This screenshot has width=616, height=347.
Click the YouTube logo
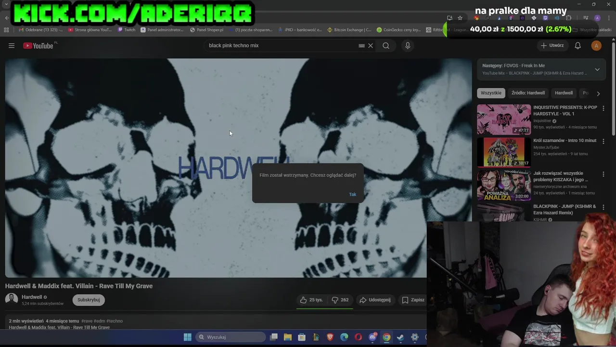point(38,46)
